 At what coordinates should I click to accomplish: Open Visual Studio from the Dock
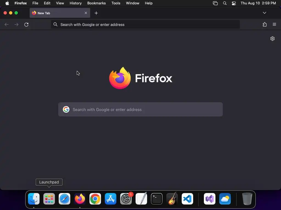[210, 199]
